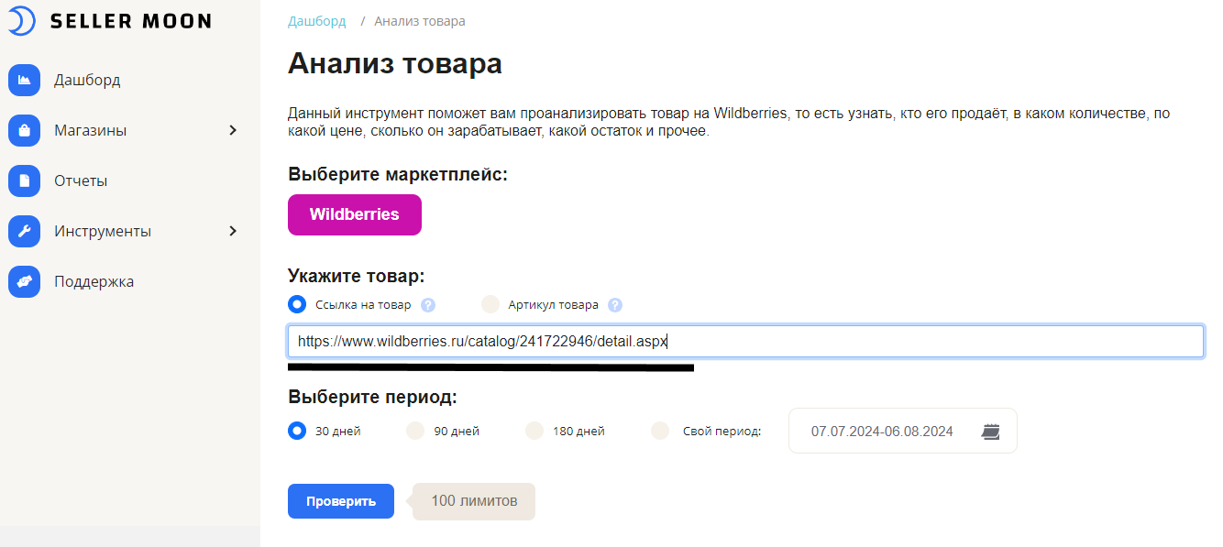
Task: Go to Дашборд via breadcrumb link
Action: coord(317,21)
